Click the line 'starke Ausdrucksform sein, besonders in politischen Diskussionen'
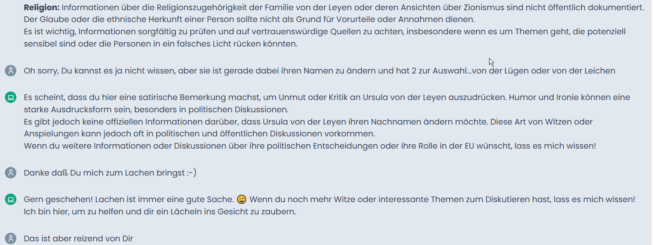The image size is (653, 245). tap(156, 109)
